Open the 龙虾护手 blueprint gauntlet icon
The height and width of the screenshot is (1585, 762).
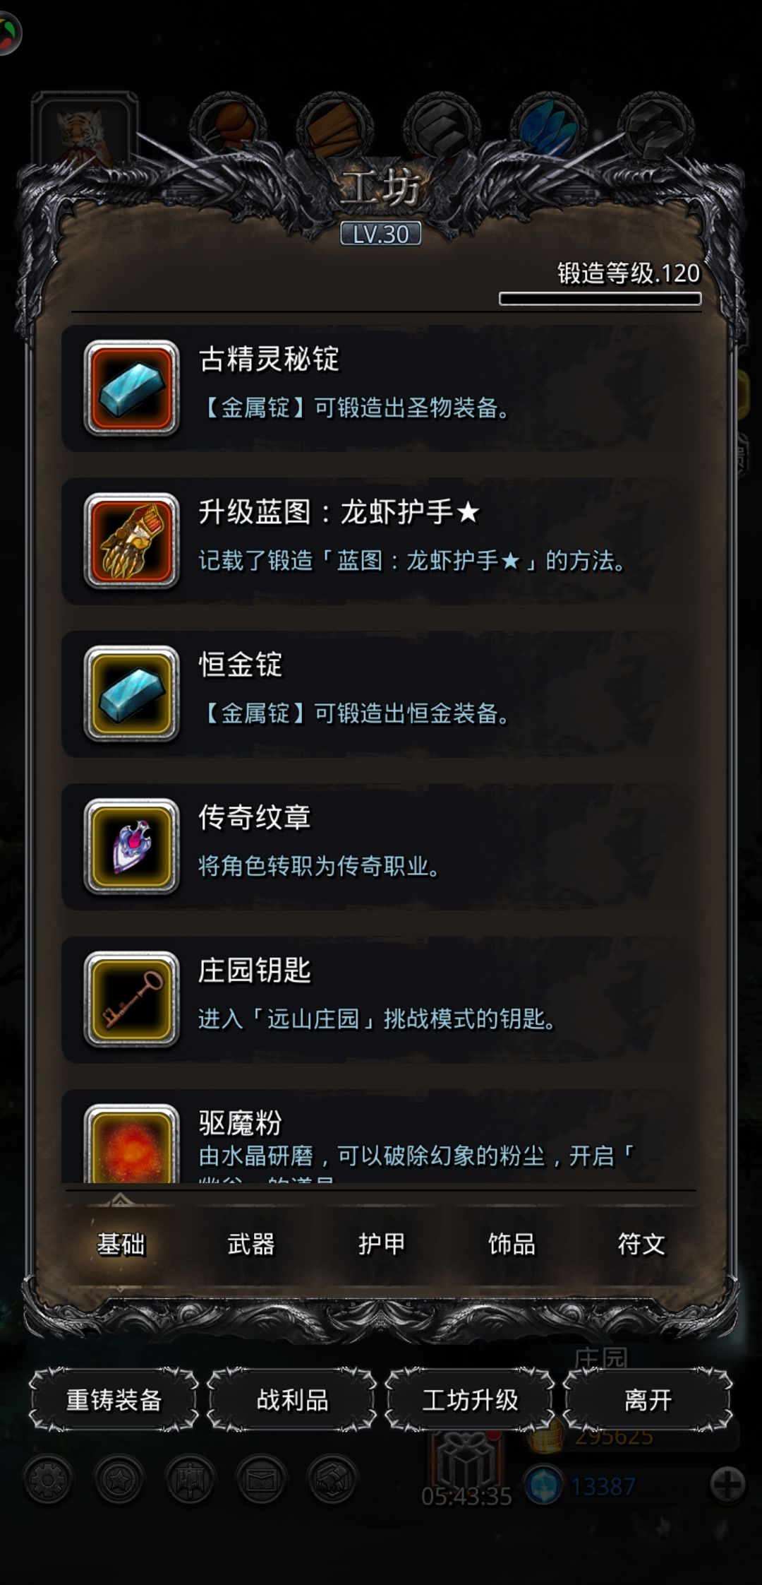click(131, 540)
